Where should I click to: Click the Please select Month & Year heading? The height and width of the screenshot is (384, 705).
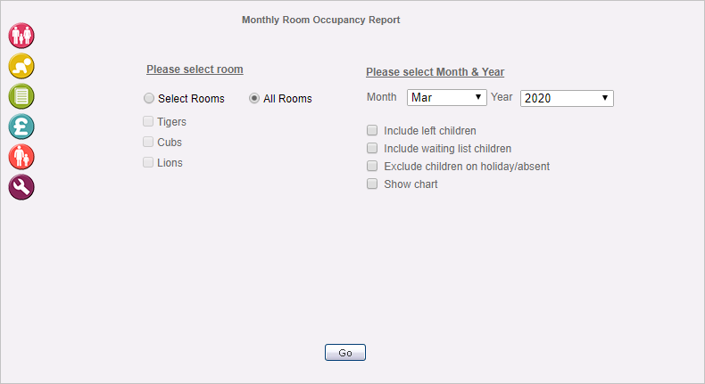click(x=435, y=72)
